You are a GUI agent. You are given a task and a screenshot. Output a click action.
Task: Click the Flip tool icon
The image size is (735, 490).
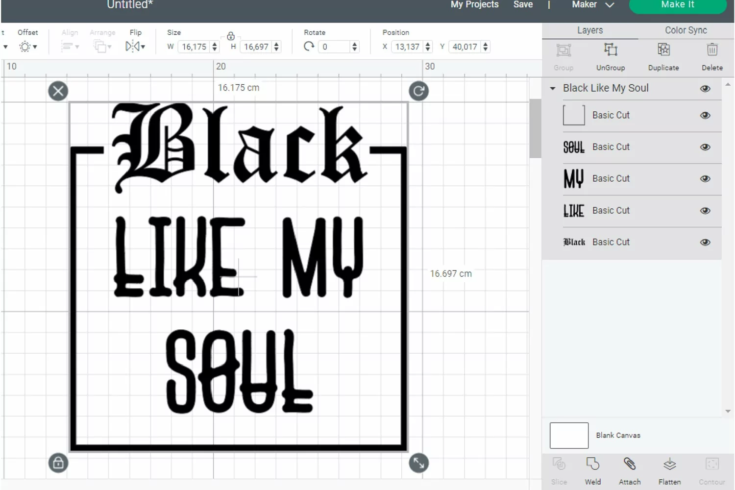tap(135, 47)
